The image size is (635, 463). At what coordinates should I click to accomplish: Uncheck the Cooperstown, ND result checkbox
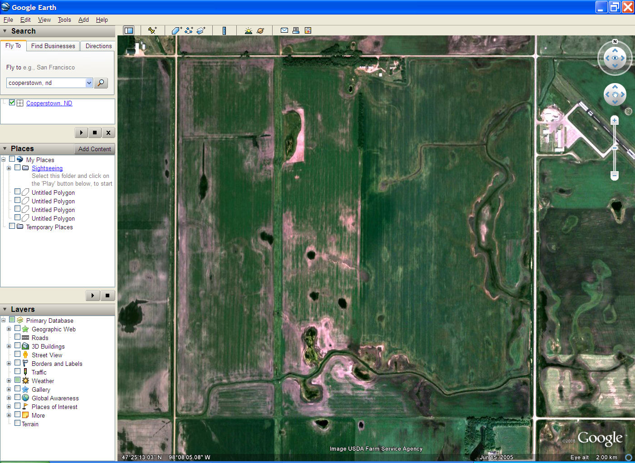[x=12, y=103]
